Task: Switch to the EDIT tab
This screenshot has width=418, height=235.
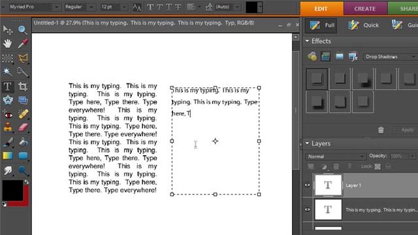Action: click(x=321, y=8)
